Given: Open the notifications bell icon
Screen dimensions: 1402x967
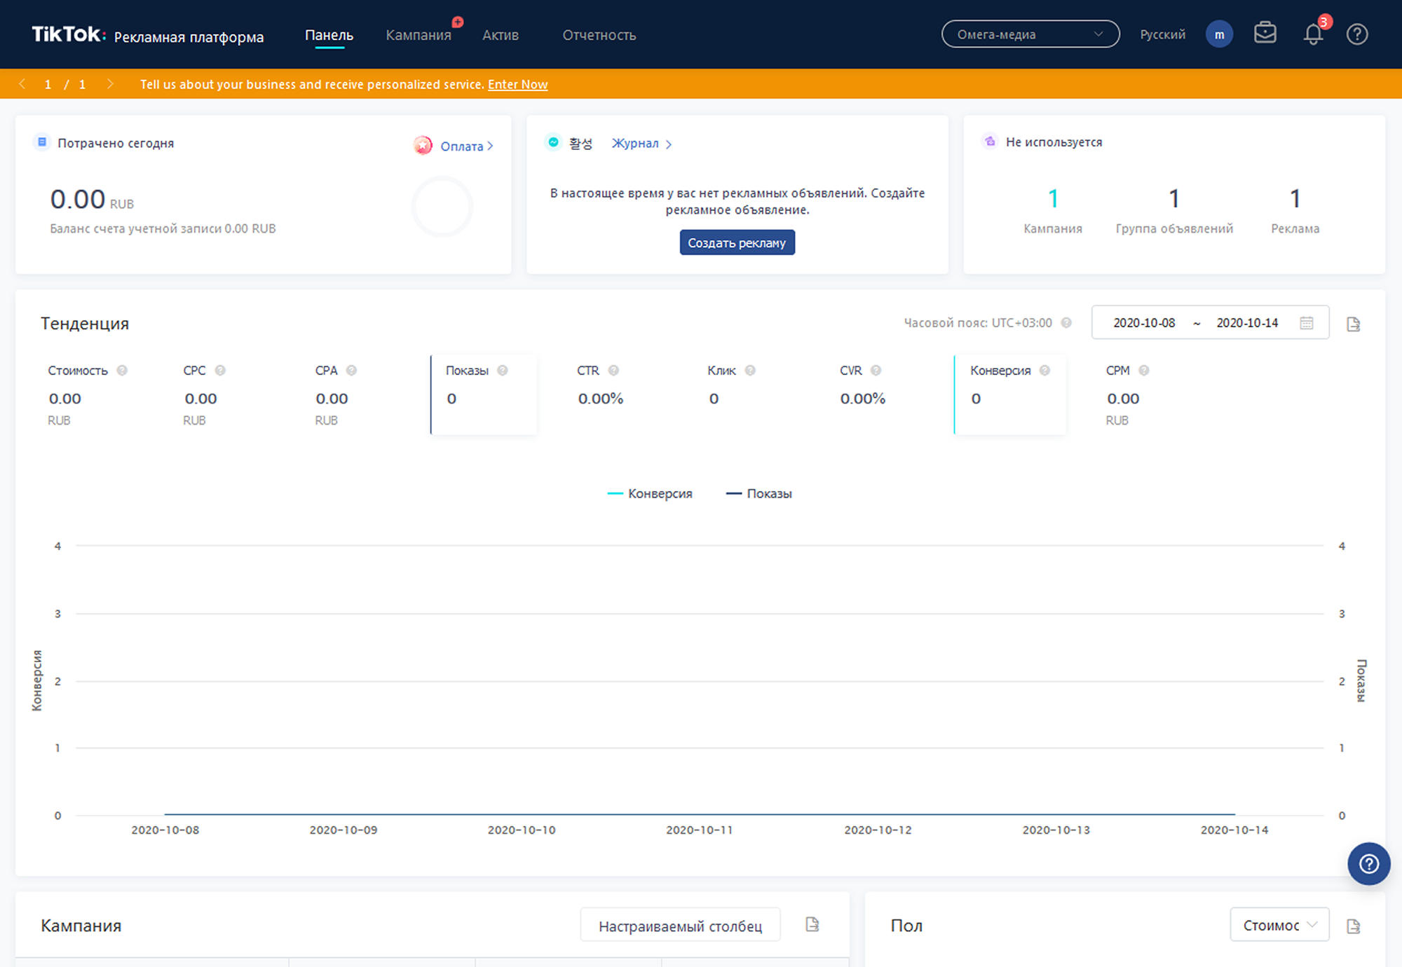Looking at the screenshot, I should click(1313, 34).
